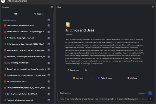Click the Add source button
This screenshot has width=156, height=104.
click(14, 14)
